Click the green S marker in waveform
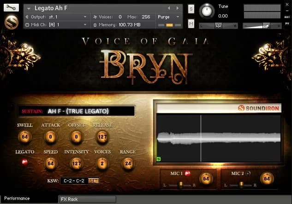Viewport: 292px width, 204px height. pos(159,159)
